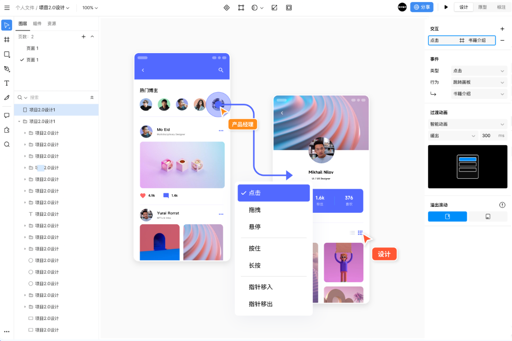Click the component diamond icon in top toolbar

(227, 8)
